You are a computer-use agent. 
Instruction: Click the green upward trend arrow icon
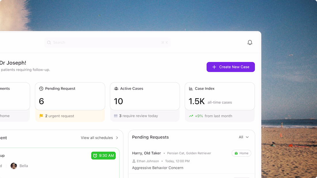coord(191,116)
